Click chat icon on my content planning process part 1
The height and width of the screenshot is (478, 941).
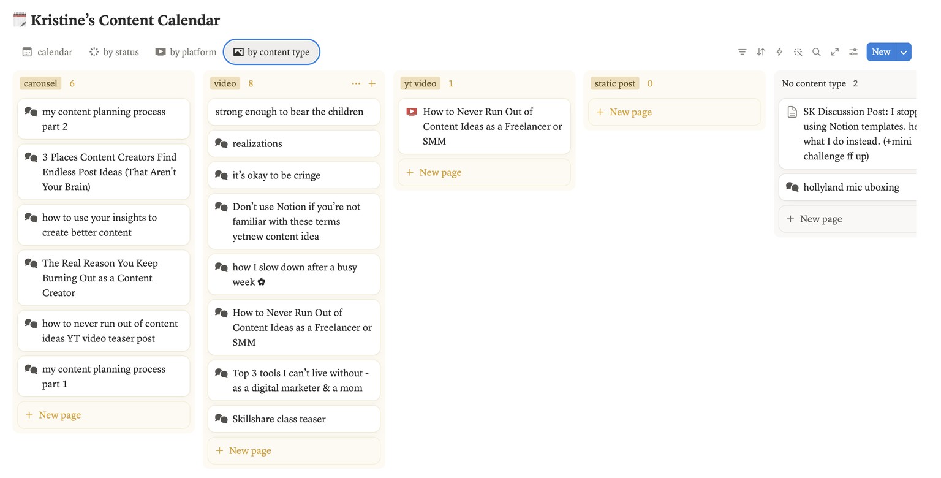point(31,370)
